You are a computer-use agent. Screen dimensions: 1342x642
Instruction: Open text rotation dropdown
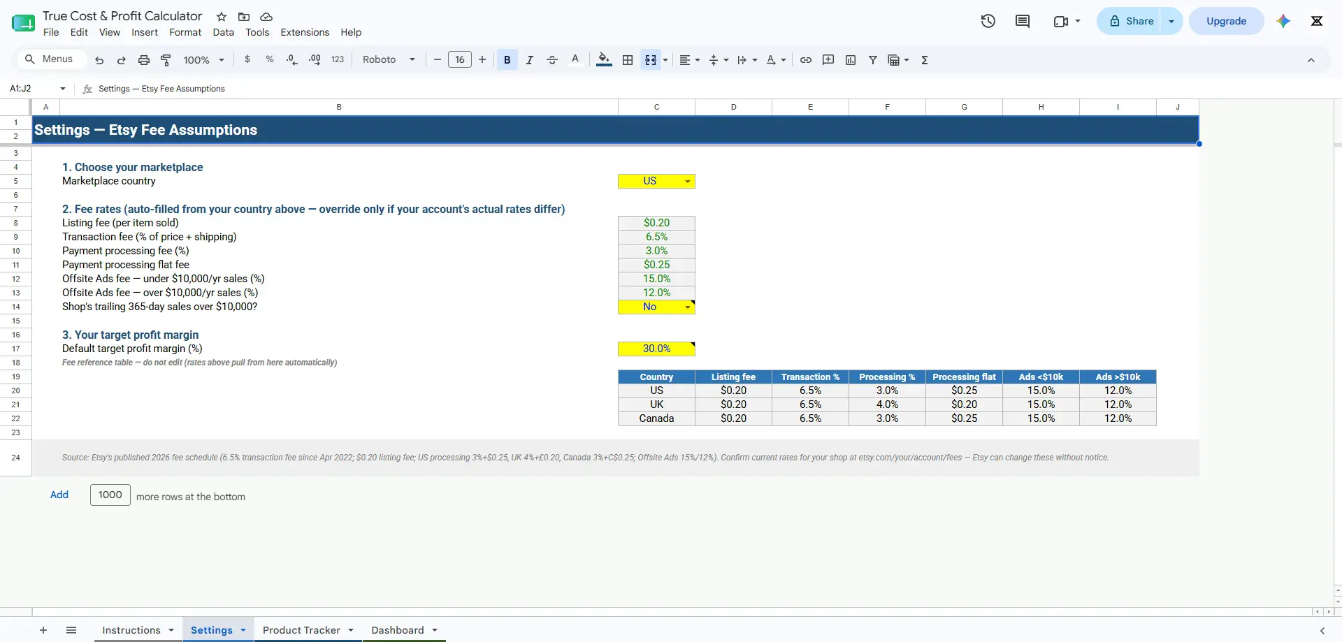[x=776, y=60]
